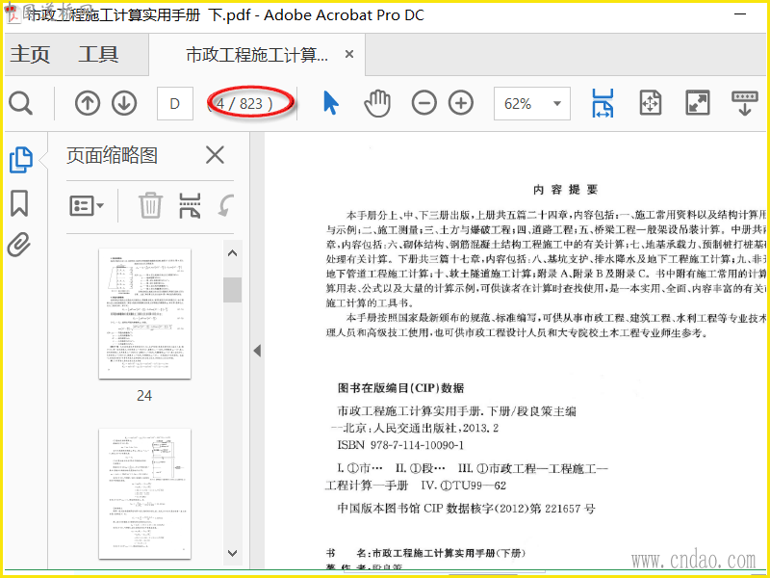
Task: Click the search magnifier icon
Action: point(21,104)
